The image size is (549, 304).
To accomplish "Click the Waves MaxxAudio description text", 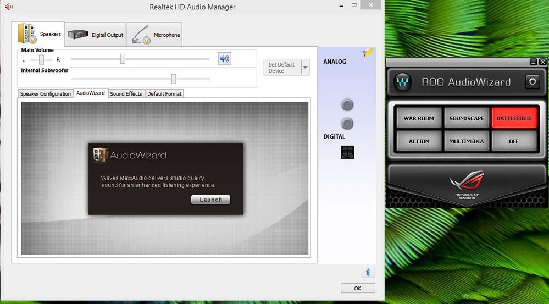I will click(x=158, y=181).
